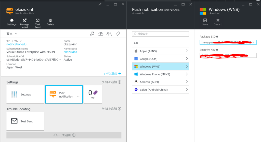Expand Google (GCM) chevron
This screenshot has height=142, width=261.
[187, 59]
